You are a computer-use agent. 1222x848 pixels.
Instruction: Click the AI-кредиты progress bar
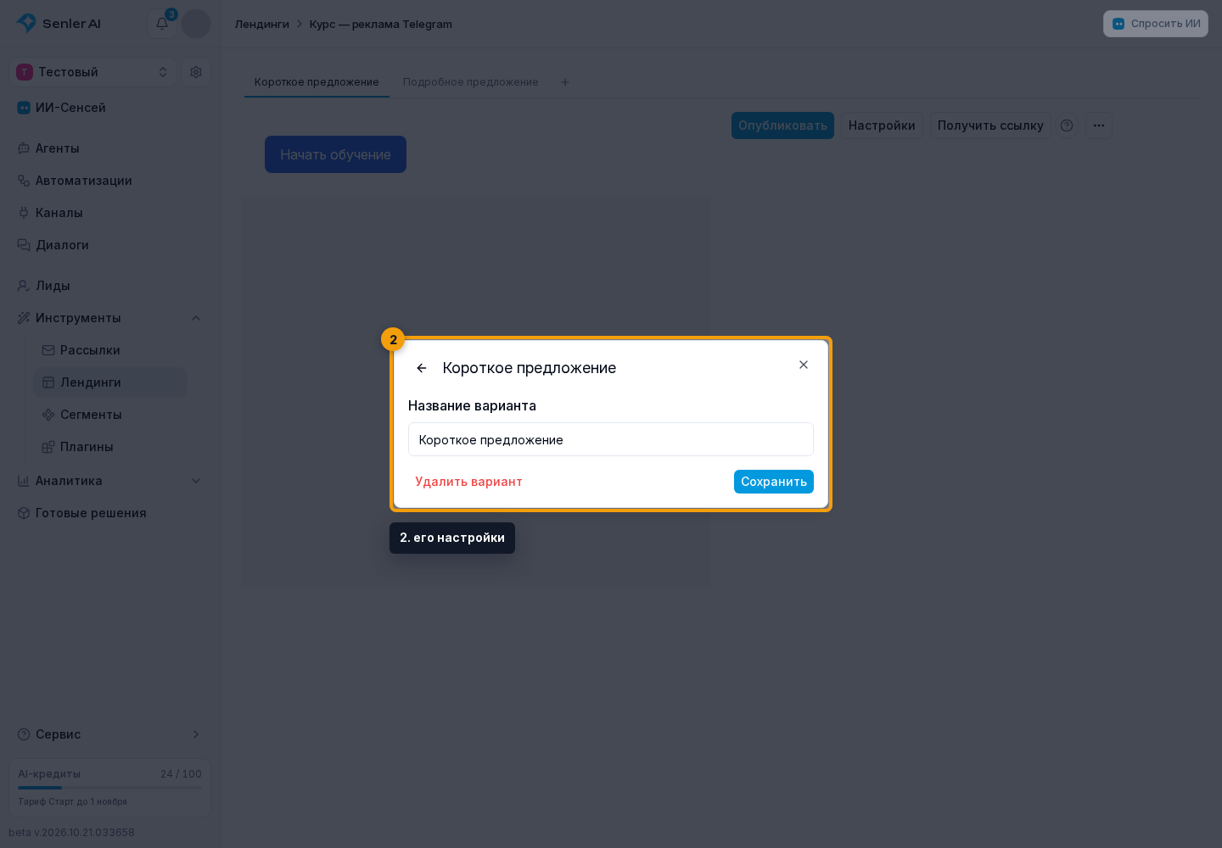tap(110, 788)
